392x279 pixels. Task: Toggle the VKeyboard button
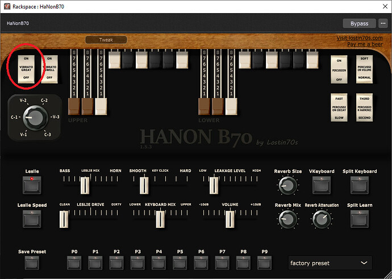(322, 185)
